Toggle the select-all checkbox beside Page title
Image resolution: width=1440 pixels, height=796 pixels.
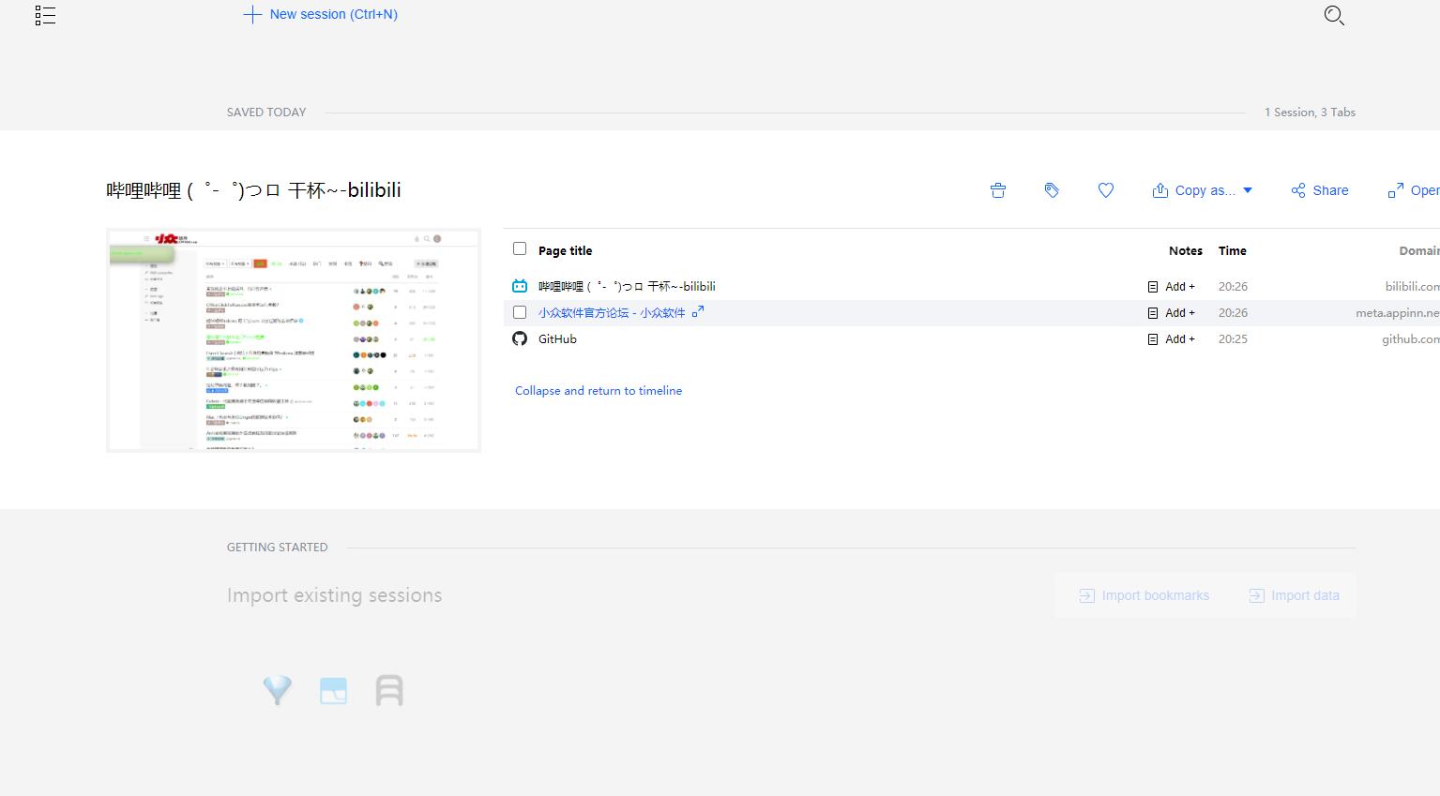[x=520, y=248]
